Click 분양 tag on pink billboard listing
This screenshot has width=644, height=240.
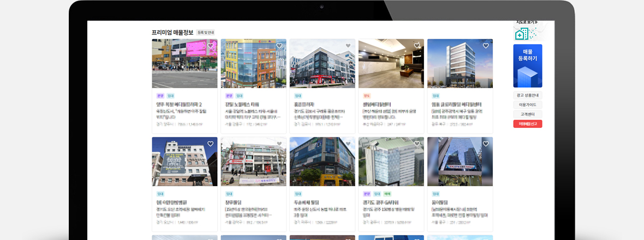point(160,96)
